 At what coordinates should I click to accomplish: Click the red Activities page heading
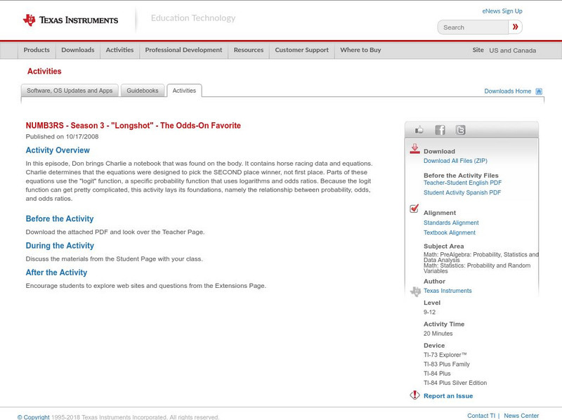[44, 72]
